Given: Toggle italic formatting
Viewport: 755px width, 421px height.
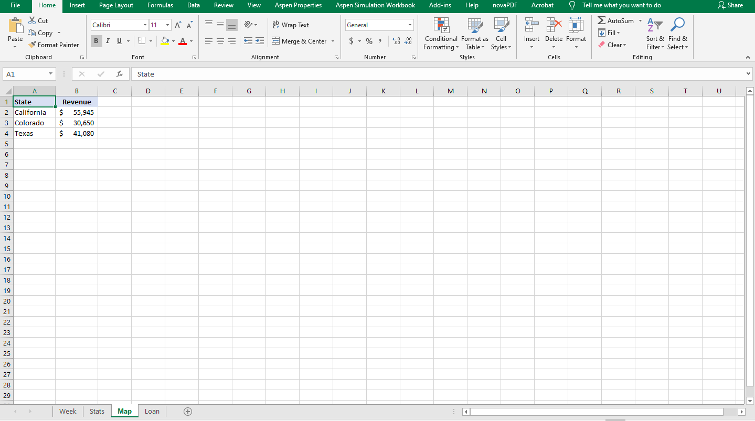Looking at the screenshot, I should pyautogui.click(x=108, y=40).
